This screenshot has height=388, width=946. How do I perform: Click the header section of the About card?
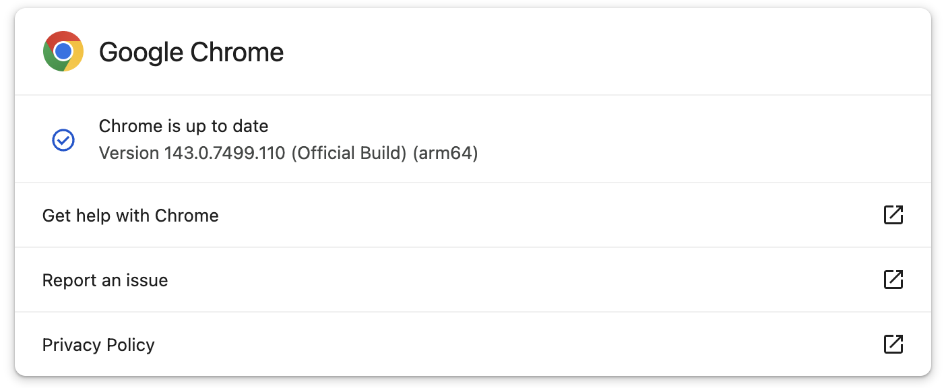[x=472, y=51]
